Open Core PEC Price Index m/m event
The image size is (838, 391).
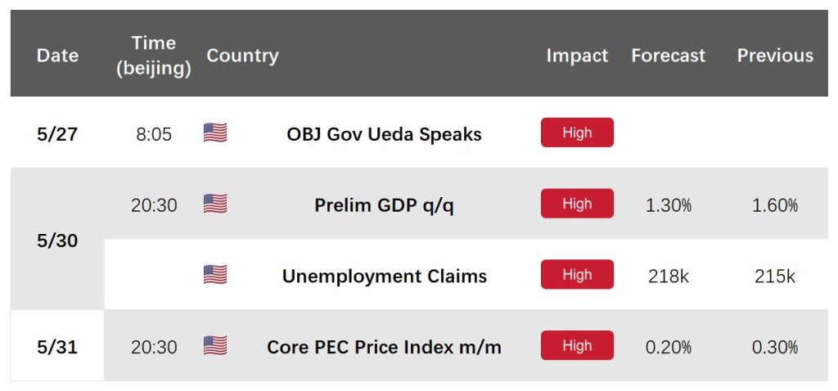tap(385, 347)
